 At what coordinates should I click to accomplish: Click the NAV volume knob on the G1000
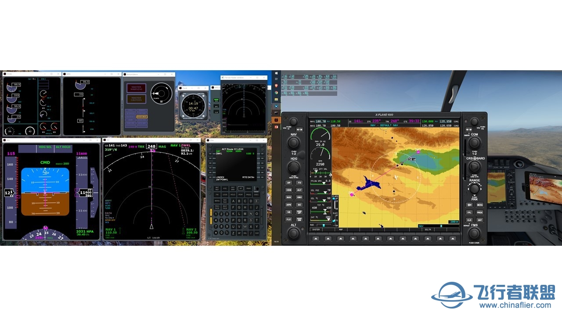point(293,121)
